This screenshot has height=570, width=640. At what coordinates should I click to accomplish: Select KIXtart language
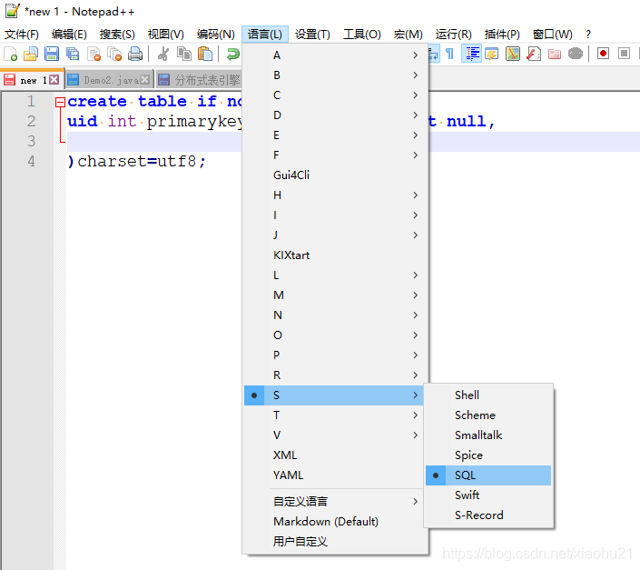pyautogui.click(x=335, y=255)
